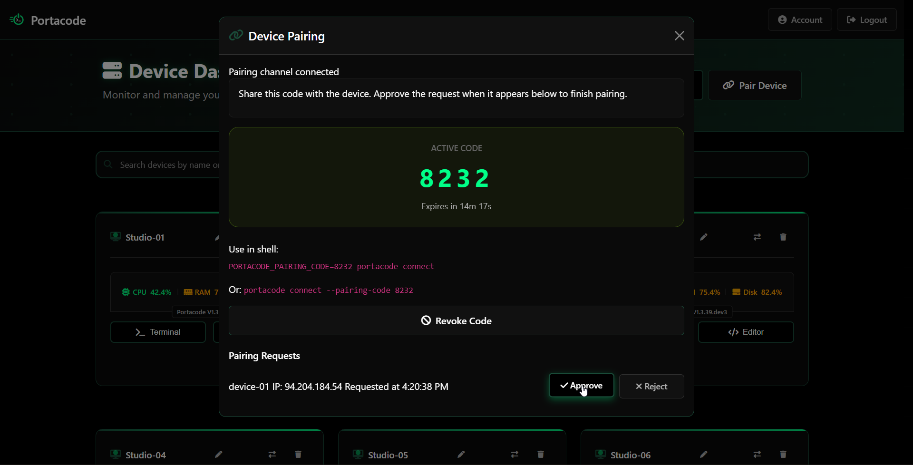The width and height of the screenshot is (913, 465).
Task: Click transfer arrows icon for Studio-05
Action: click(515, 455)
